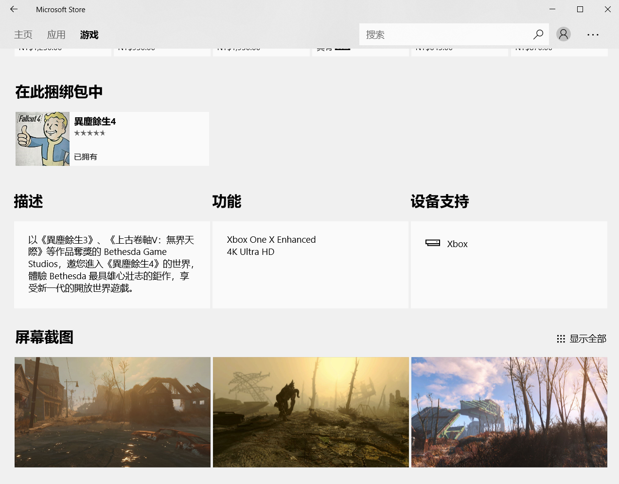
Task: Minimize the Microsoft Store window
Action: pyautogui.click(x=552, y=9)
